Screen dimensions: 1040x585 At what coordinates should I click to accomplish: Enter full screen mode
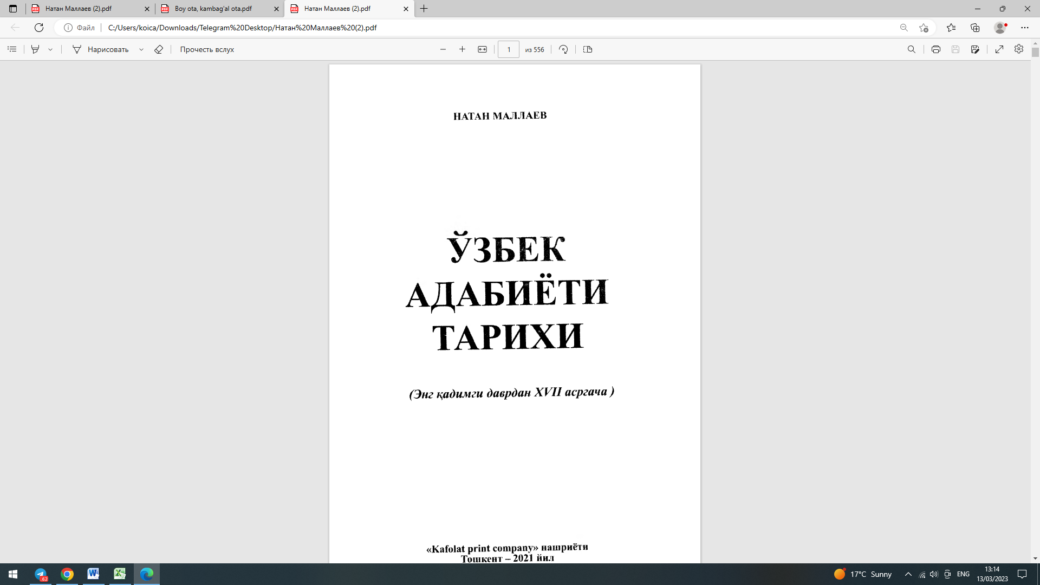[999, 49]
